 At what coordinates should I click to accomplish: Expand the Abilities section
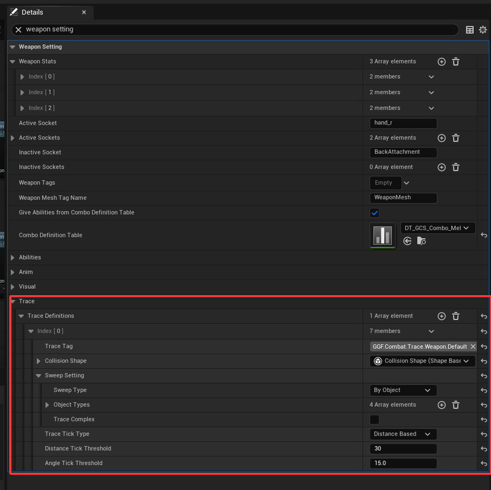click(13, 258)
